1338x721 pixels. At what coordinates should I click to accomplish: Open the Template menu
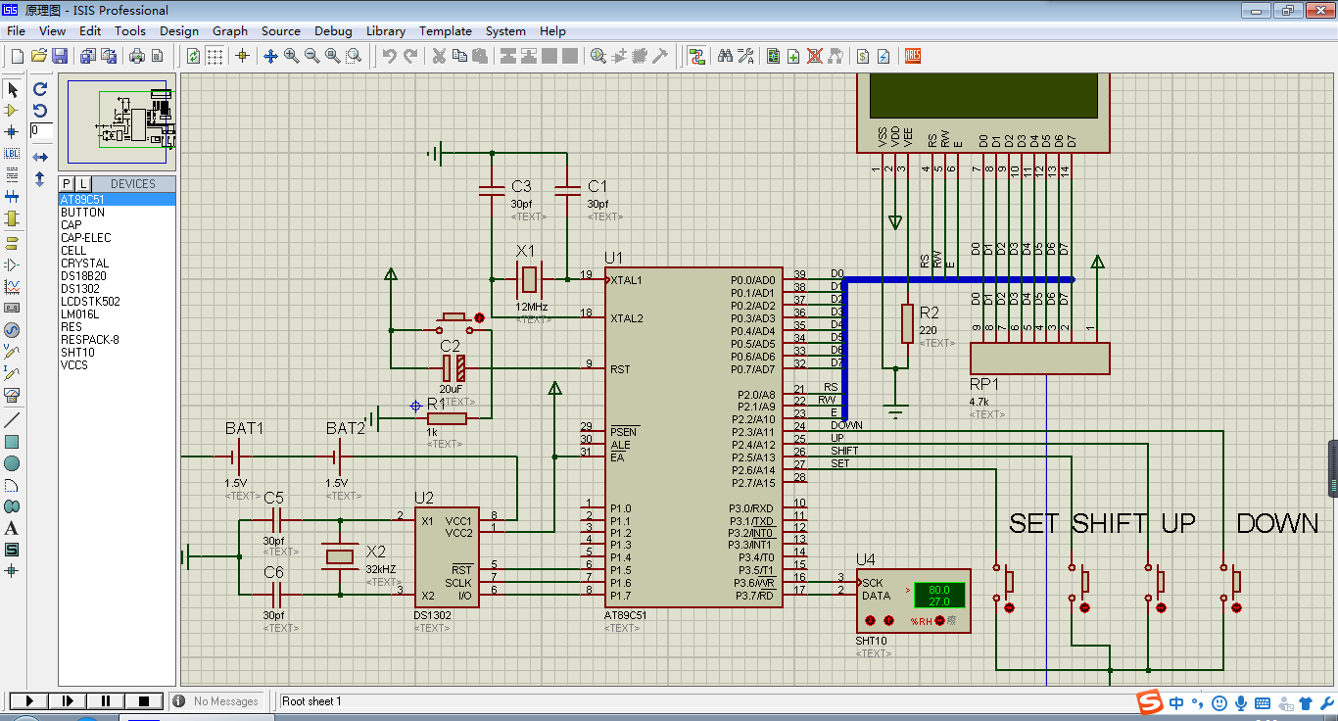click(446, 30)
